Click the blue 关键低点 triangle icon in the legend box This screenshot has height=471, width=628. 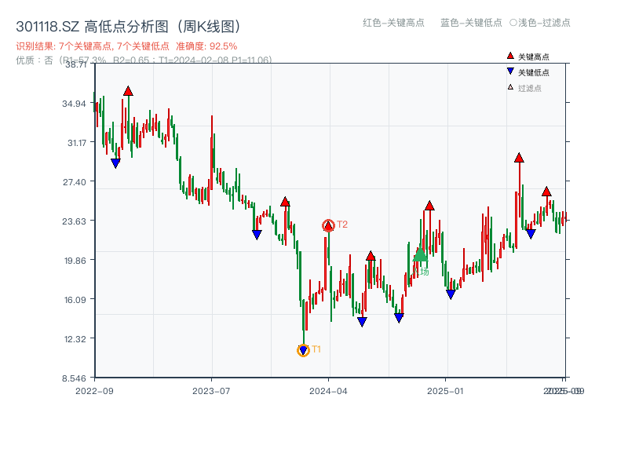point(509,71)
